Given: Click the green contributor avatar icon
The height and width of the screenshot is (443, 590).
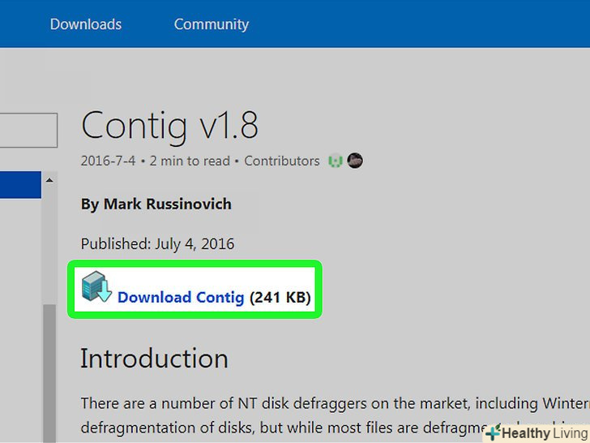Looking at the screenshot, I should (x=336, y=161).
